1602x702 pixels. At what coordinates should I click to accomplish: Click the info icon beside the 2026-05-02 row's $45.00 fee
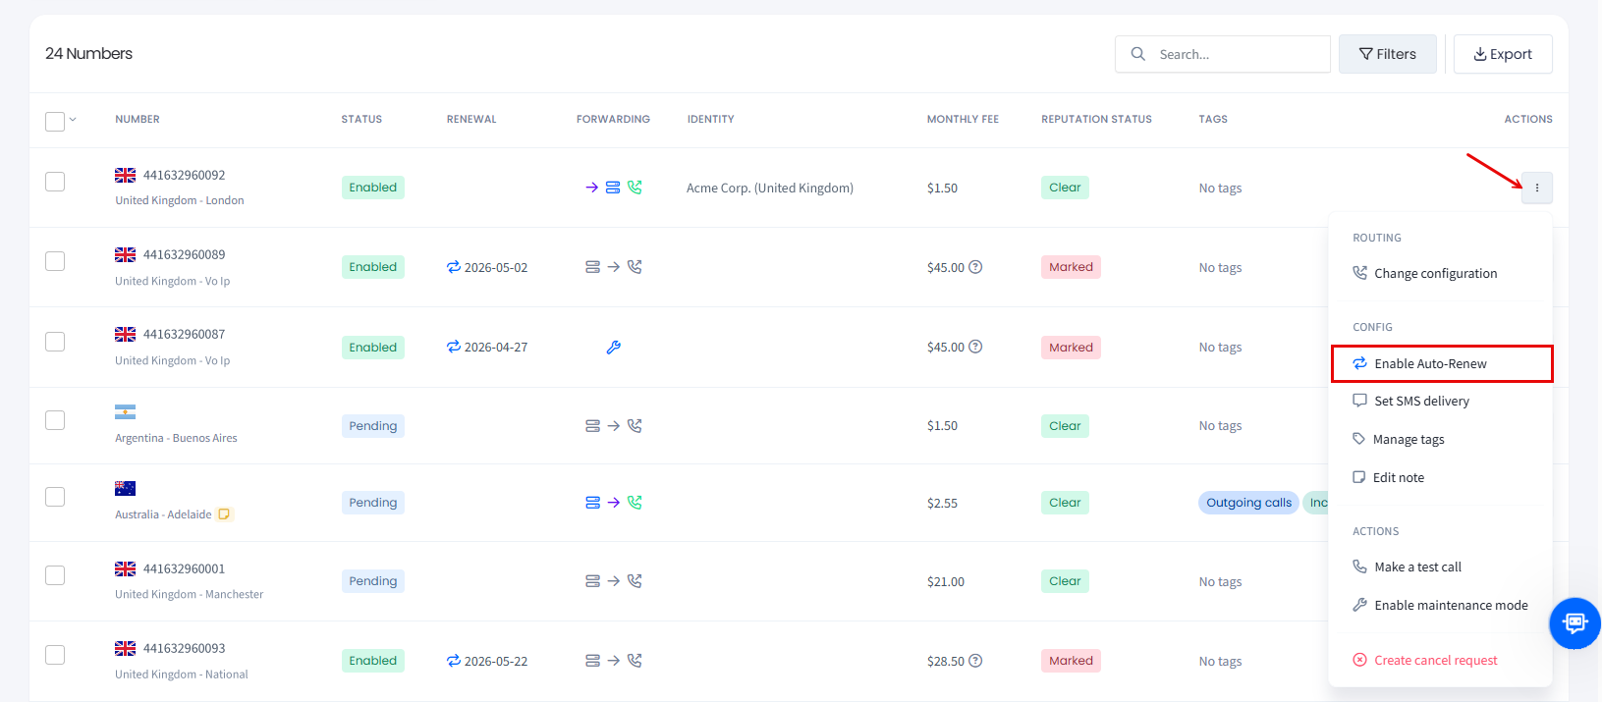point(975,267)
